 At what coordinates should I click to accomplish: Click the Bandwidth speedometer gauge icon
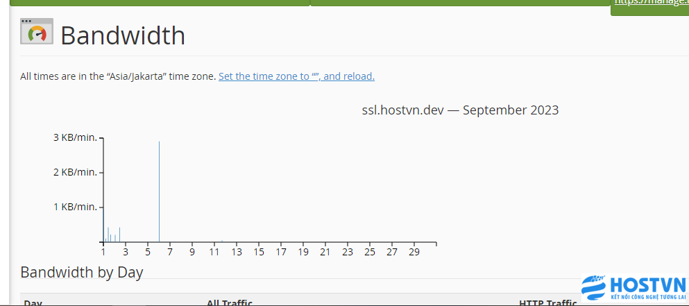pyautogui.click(x=37, y=31)
